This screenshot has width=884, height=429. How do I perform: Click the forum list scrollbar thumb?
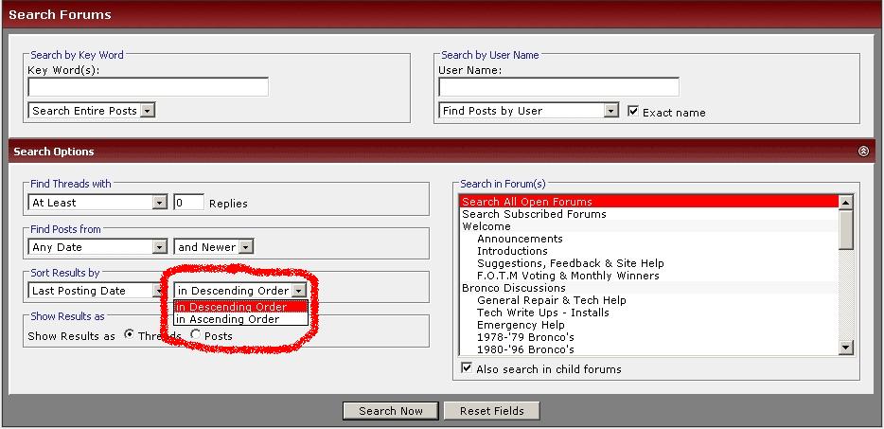point(846,229)
